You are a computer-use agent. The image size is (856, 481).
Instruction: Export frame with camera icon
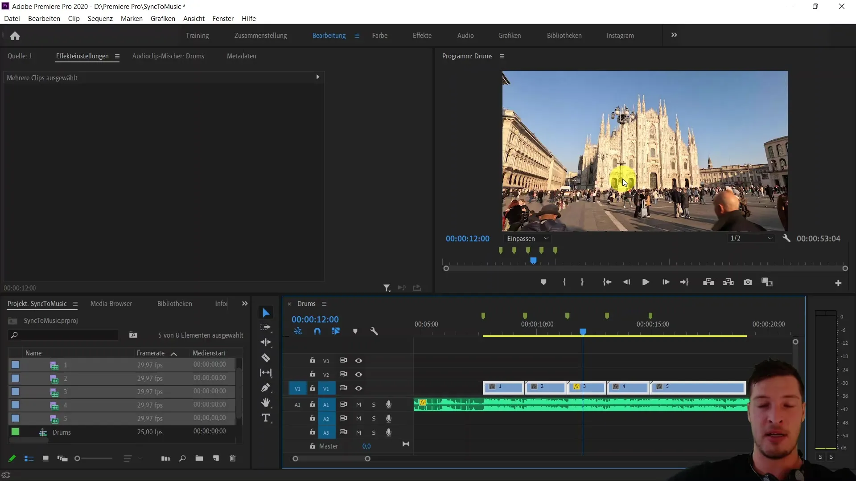[748, 282]
